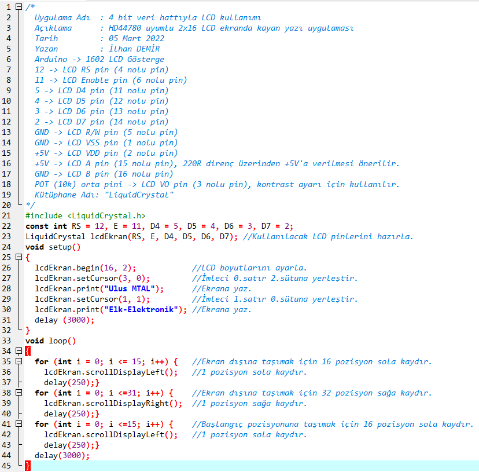Viewport: 479px width, 472px height.
Task: Click '+5V -> LCD A pin' comment line
Action: (217, 164)
